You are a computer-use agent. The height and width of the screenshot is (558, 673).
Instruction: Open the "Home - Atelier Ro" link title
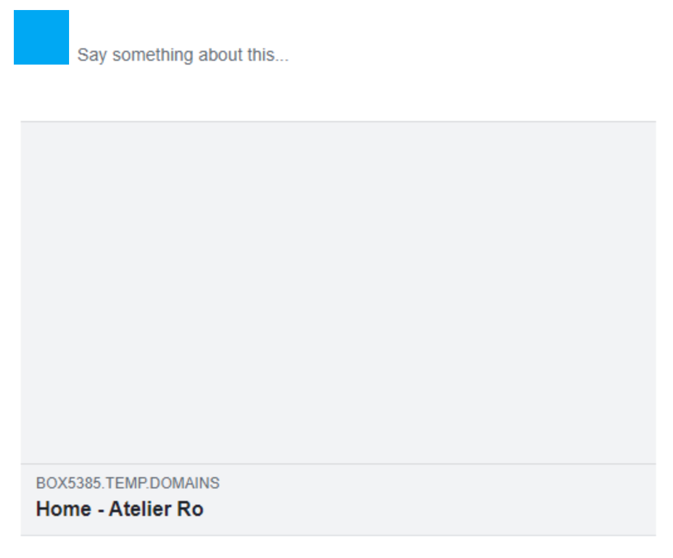point(119,509)
